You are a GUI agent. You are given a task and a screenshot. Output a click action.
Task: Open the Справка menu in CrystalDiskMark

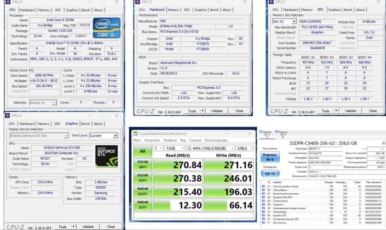pyautogui.click(x=195, y=140)
